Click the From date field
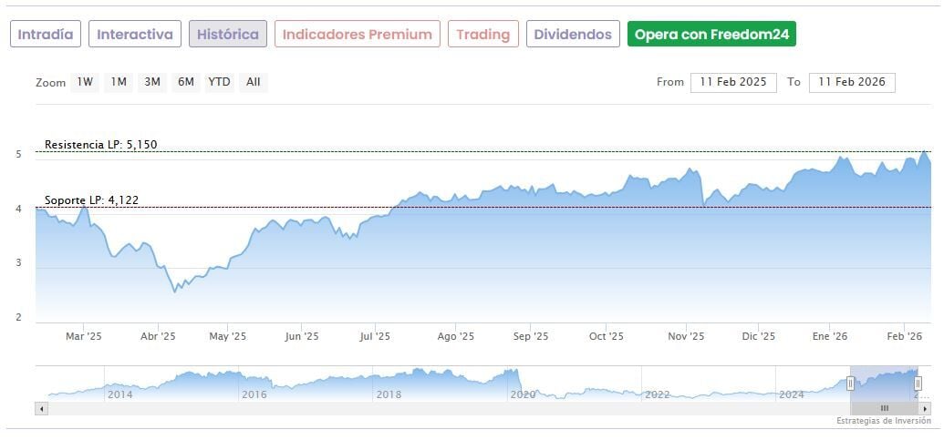This screenshot has height=440, width=944. (x=733, y=82)
